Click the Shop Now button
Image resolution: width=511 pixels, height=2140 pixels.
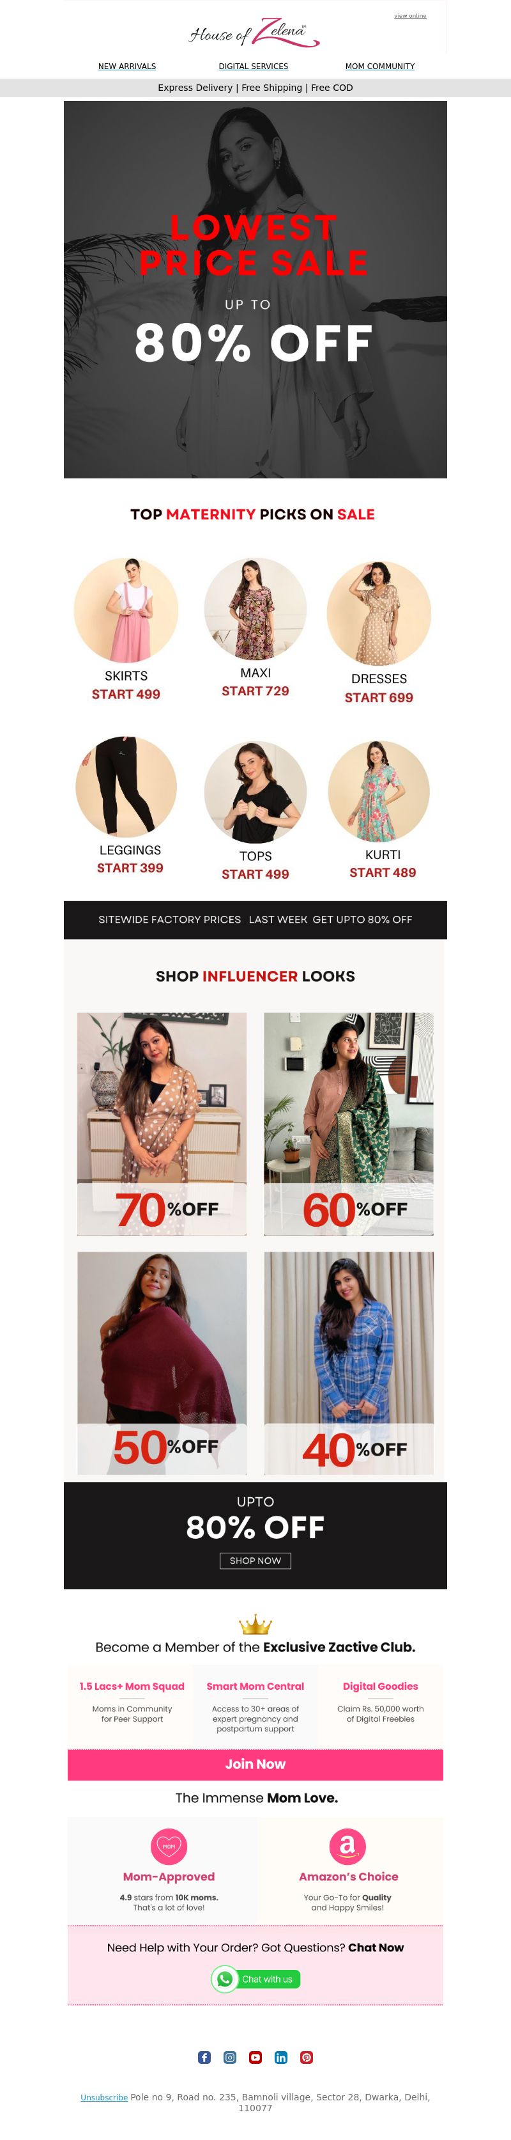pyautogui.click(x=256, y=1560)
